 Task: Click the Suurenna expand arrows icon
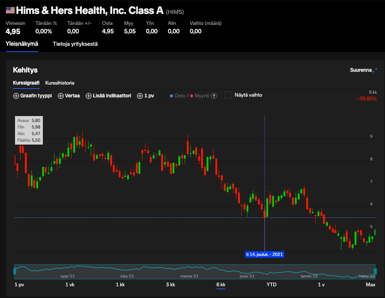[375, 70]
